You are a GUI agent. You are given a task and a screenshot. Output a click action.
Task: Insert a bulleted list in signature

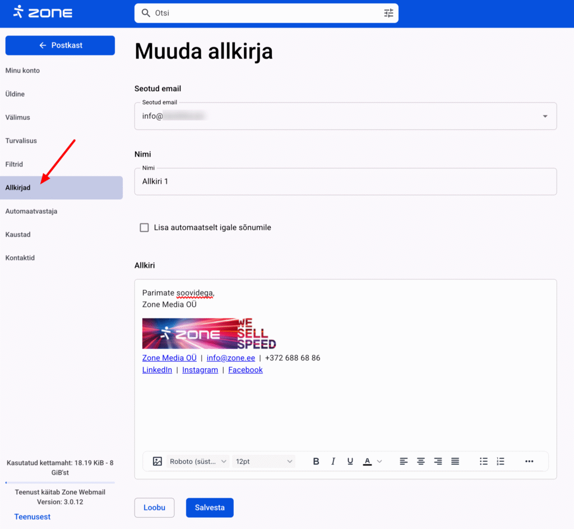484,461
